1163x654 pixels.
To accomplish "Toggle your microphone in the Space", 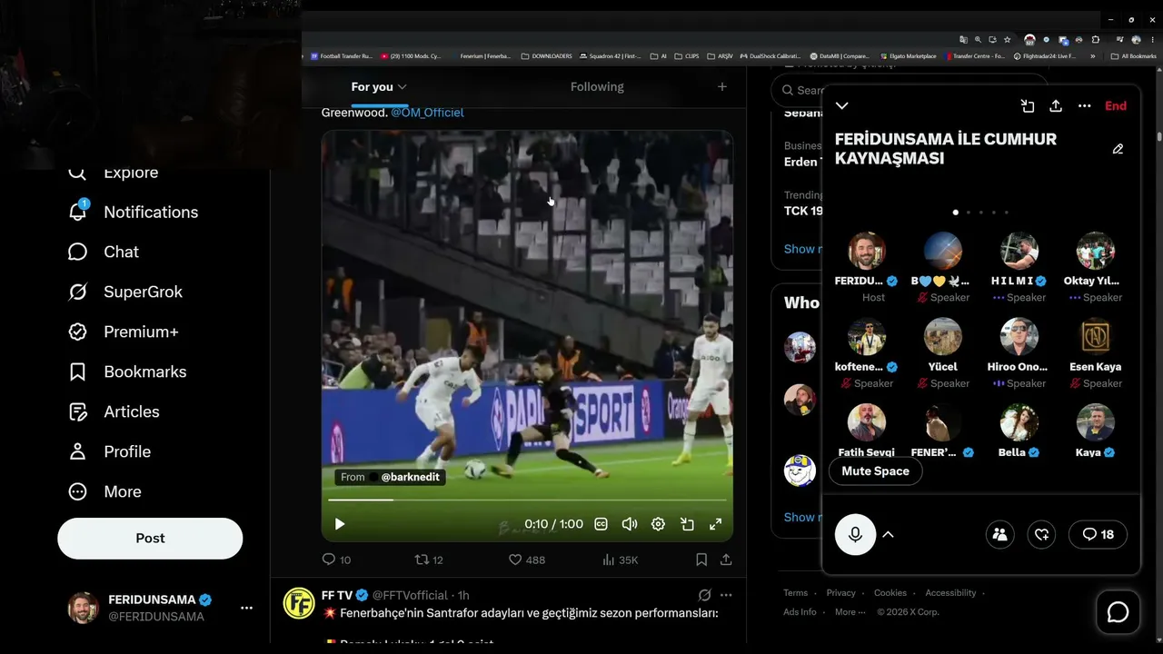I will (x=855, y=534).
